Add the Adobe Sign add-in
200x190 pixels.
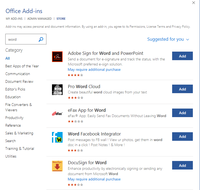coord(182,56)
